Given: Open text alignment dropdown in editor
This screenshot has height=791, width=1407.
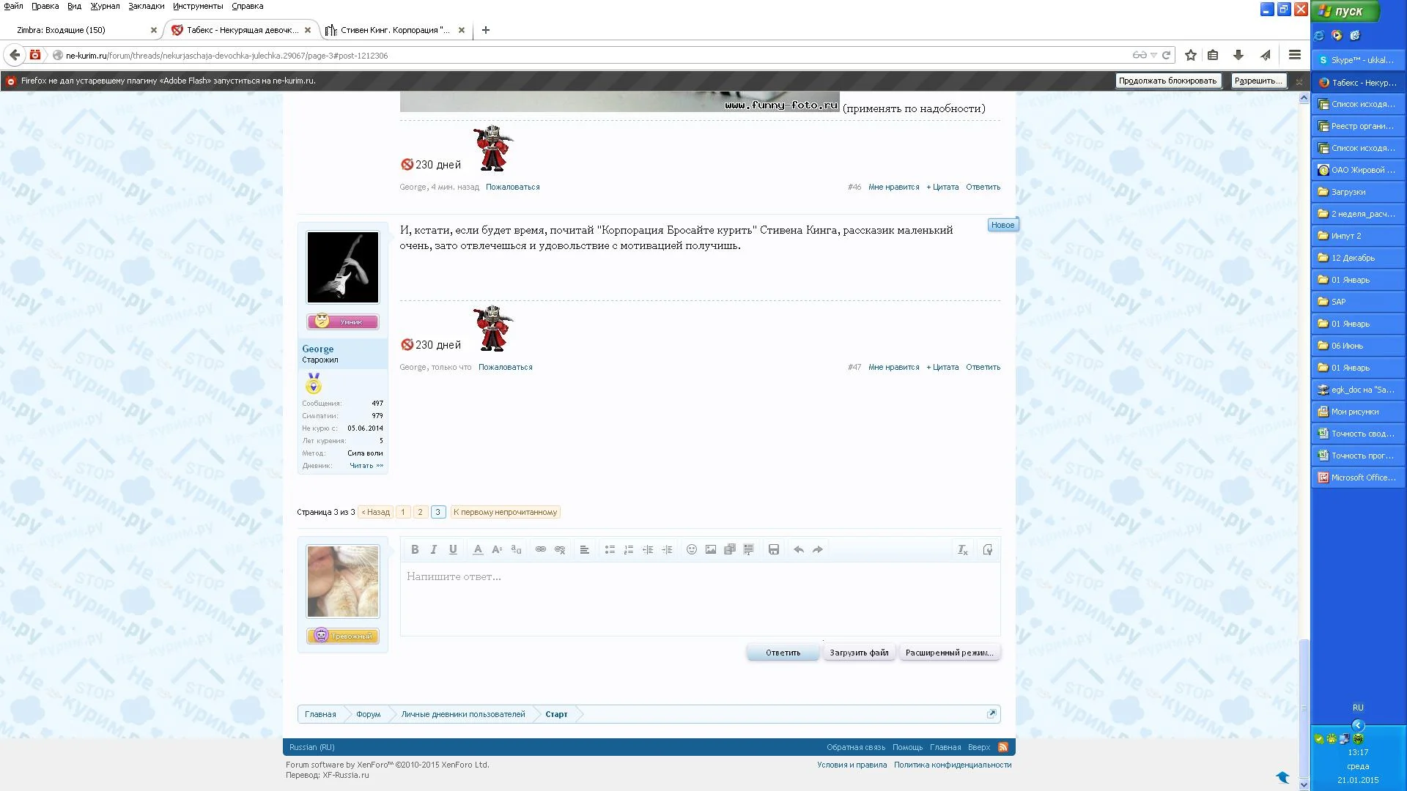Looking at the screenshot, I should [x=585, y=550].
